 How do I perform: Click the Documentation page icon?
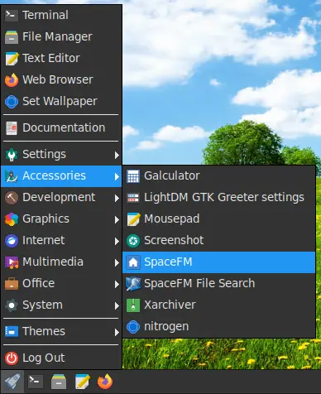(12, 128)
